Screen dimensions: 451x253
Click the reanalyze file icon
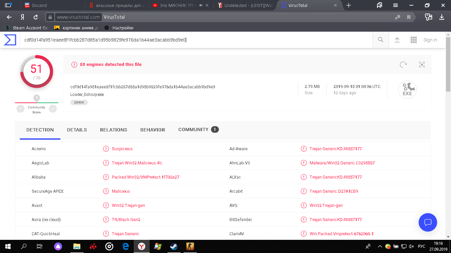pyautogui.click(x=403, y=65)
